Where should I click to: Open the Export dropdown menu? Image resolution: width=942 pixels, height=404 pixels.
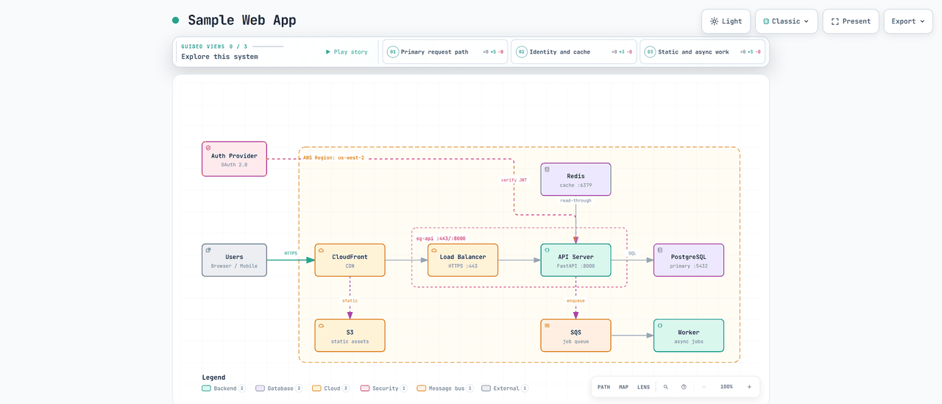click(907, 21)
